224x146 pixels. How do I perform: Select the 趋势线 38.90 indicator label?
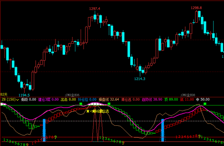pyautogui.click(x=152, y=99)
